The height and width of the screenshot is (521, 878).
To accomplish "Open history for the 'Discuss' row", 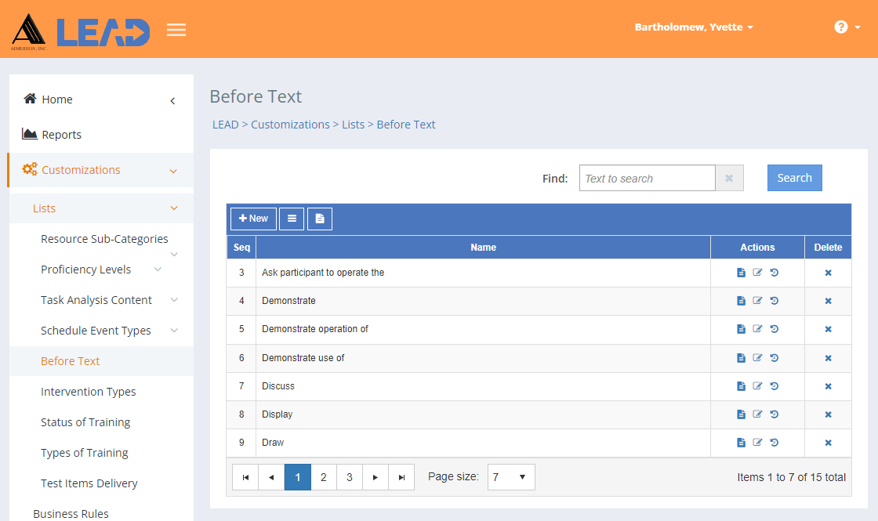I will pyautogui.click(x=775, y=386).
